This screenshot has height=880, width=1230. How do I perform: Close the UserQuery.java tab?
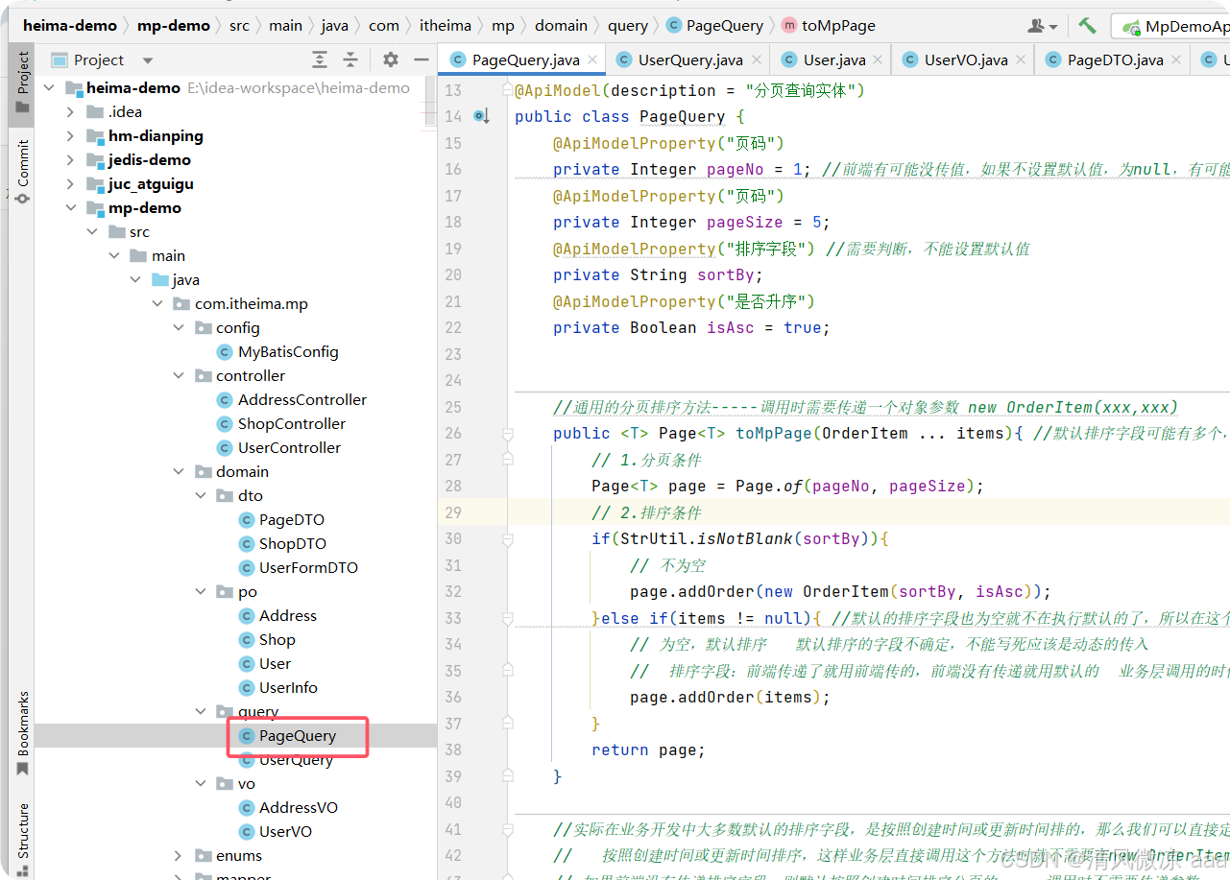757,59
